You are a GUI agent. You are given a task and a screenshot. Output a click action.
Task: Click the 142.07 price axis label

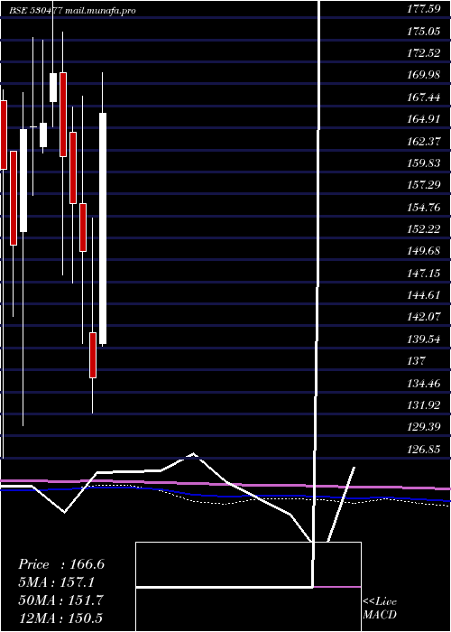(x=424, y=318)
